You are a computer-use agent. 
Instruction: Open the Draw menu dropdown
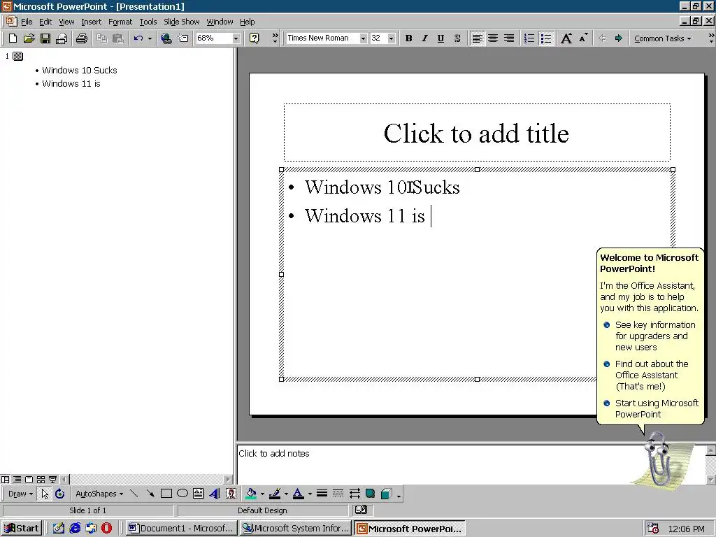point(20,494)
